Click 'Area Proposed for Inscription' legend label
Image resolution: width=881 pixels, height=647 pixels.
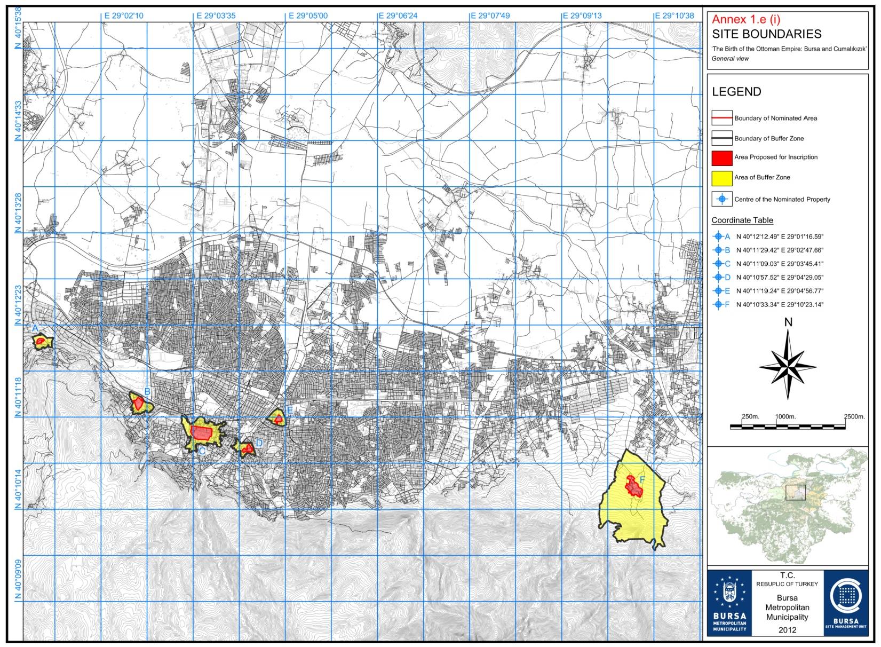tap(776, 157)
